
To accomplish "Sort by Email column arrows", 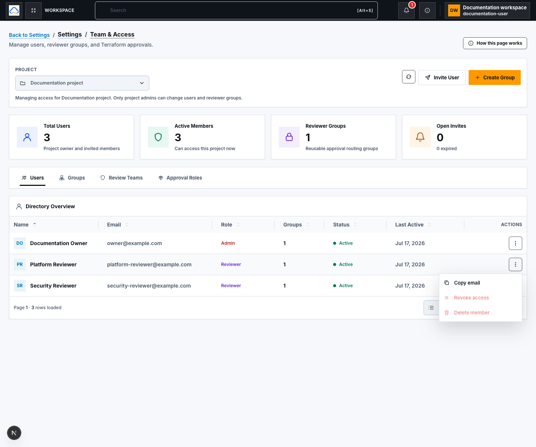I will click(127, 225).
